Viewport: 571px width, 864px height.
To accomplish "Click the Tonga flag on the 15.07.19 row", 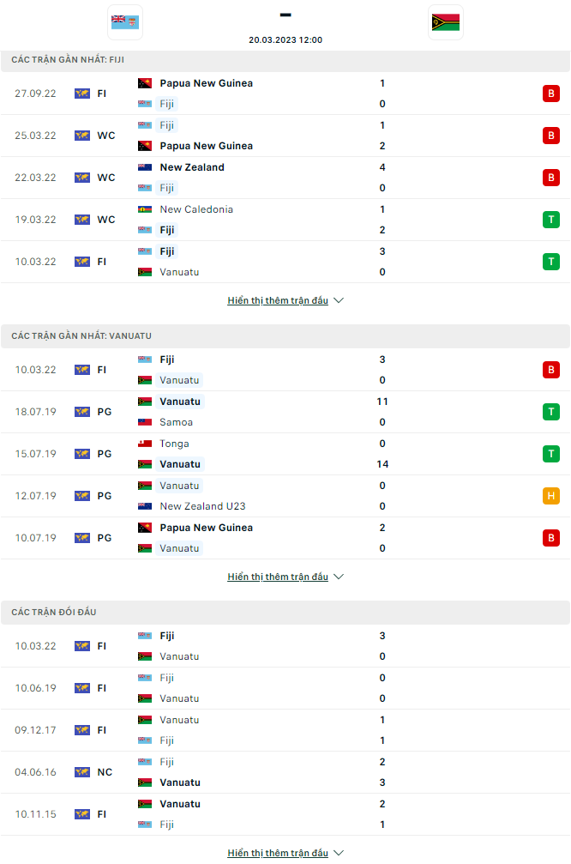I will pyautogui.click(x=142, y=444).
